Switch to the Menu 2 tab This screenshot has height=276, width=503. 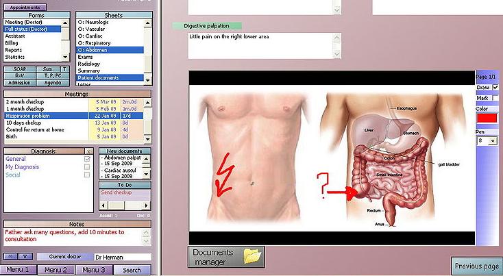[56, 270]
